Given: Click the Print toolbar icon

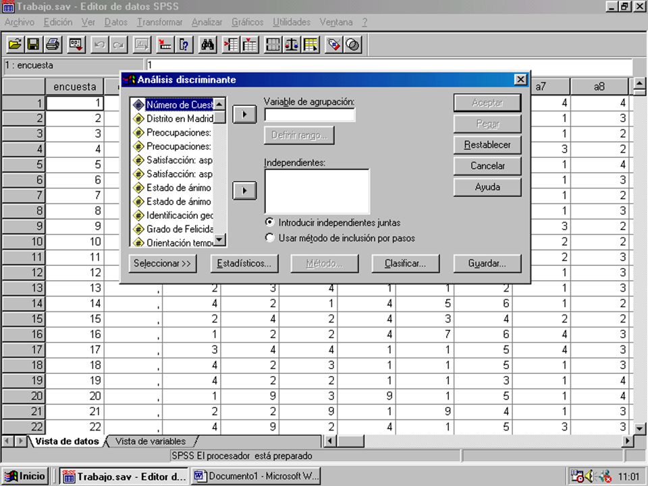Looking at the screenshot, I should pyautogui.click(x=53, y=45).
